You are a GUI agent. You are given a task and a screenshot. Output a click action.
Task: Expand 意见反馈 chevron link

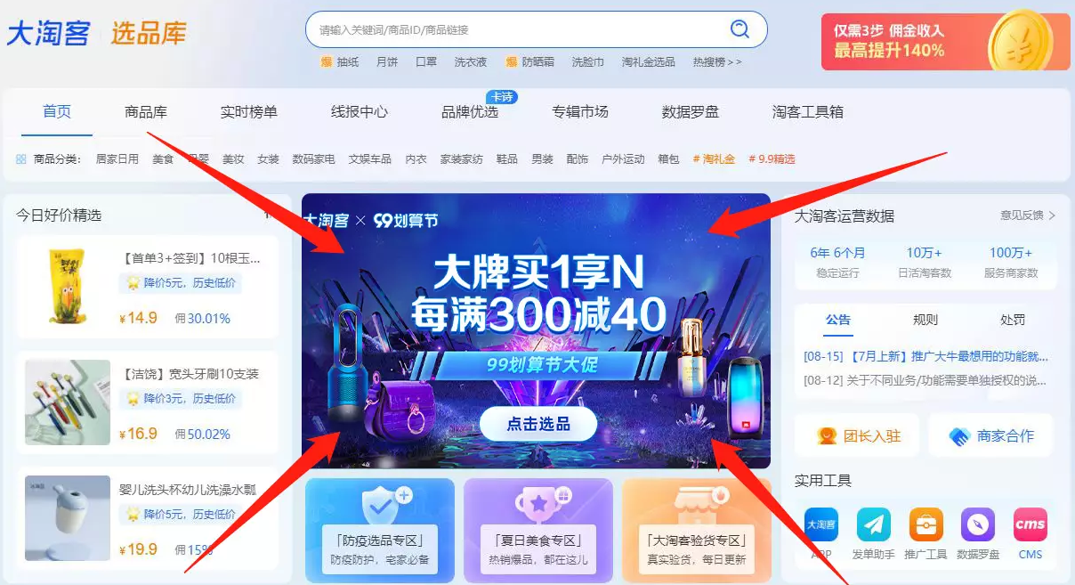point(1028,215)
